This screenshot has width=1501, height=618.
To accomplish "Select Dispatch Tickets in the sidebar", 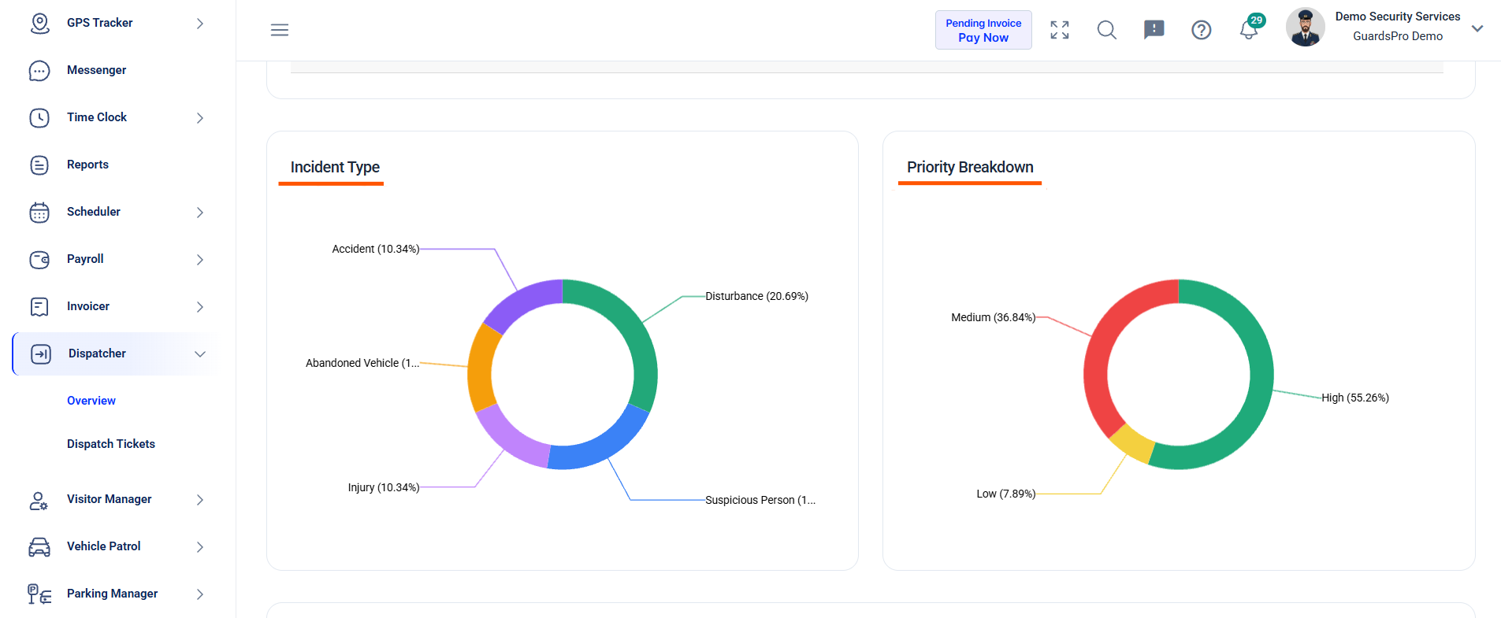I will tap(111, 444).
